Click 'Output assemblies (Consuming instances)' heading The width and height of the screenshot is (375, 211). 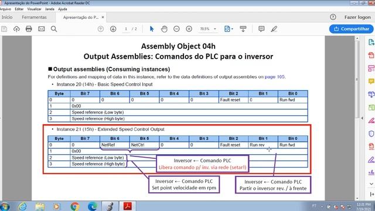tap(111, 69)
